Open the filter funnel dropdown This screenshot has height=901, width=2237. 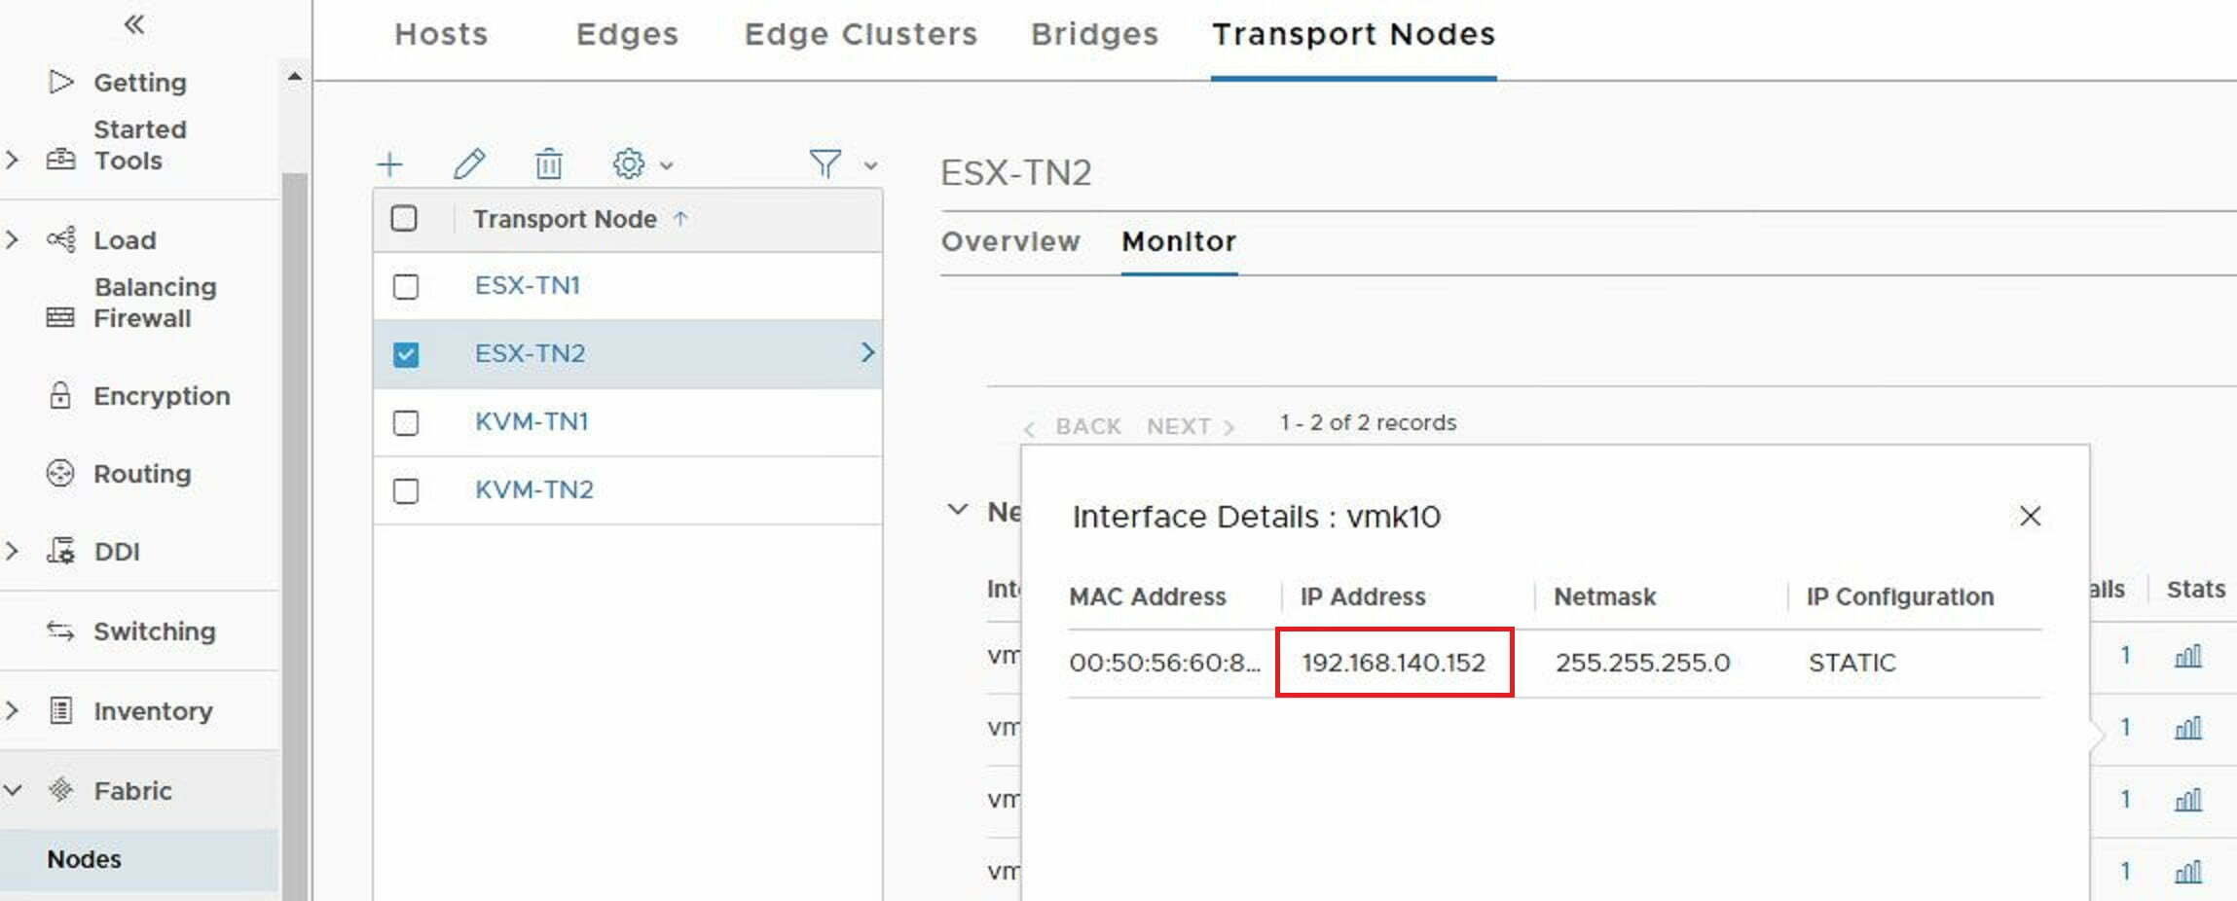click(843, 164)
